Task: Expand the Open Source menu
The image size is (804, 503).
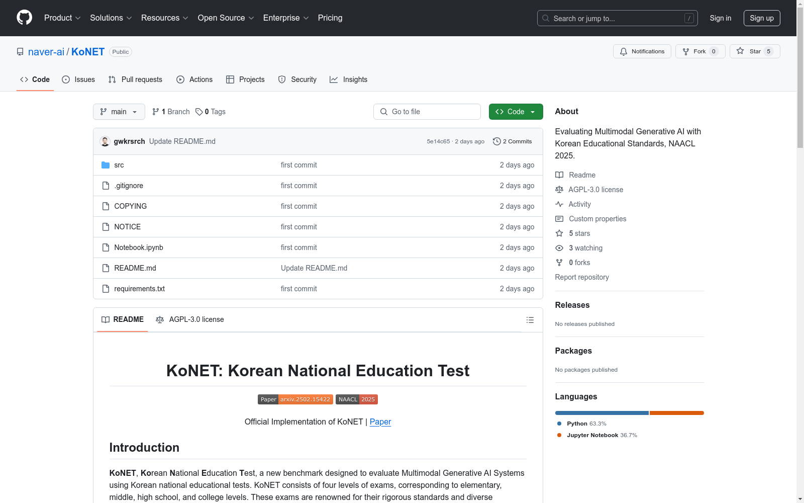Action: pyautogui.click(x=226, y=18)
